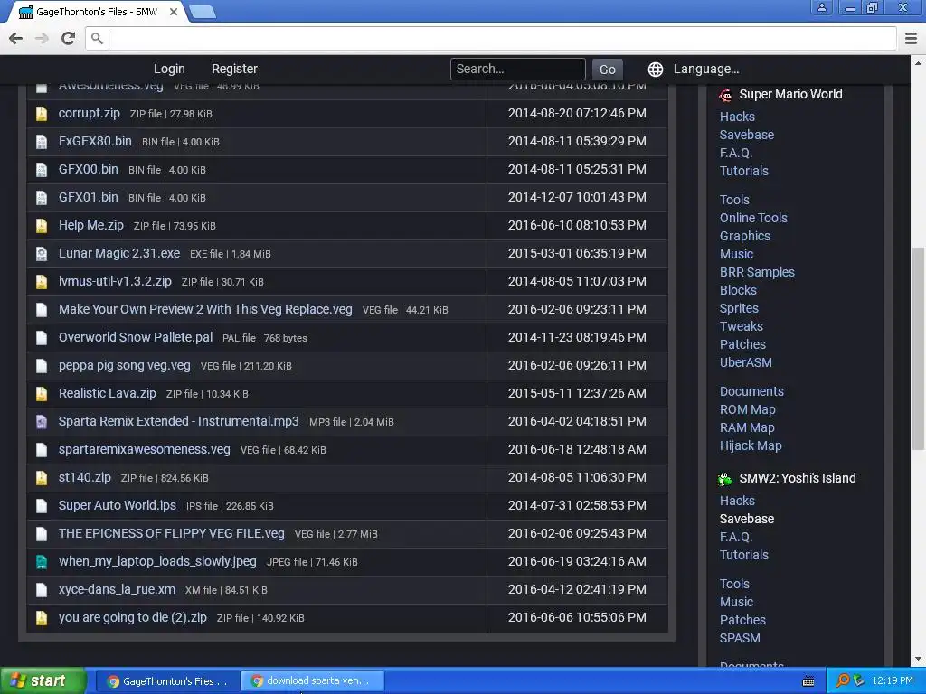Viewport: 926px width, 694px height.
Task: Click the Yoshi icon beside SMW2: Yoshi's Island
Action: 724,479
